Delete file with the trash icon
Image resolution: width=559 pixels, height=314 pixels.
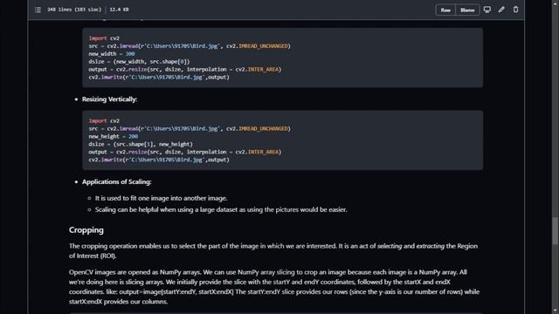[x=515, y=10]
